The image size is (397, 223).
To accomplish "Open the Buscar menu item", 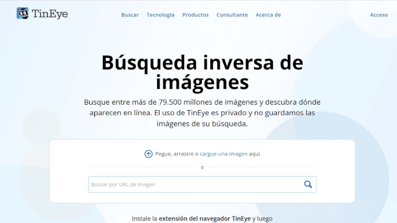I will pos(130,15).
